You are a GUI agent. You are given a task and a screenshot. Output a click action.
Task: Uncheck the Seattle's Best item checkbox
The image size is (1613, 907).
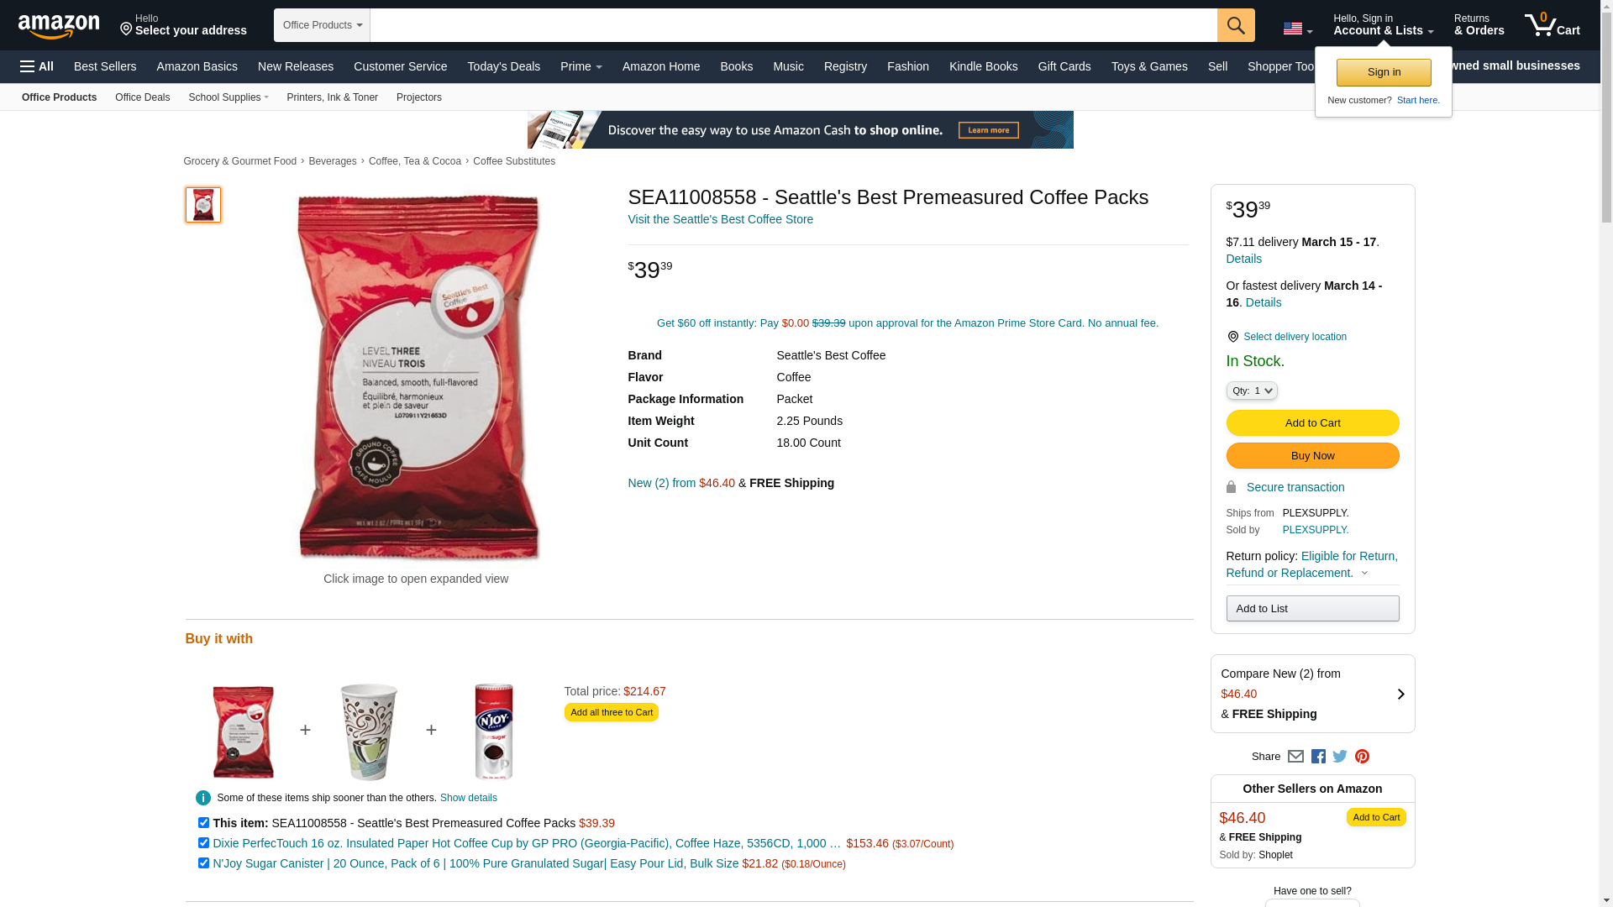(203, 823)
